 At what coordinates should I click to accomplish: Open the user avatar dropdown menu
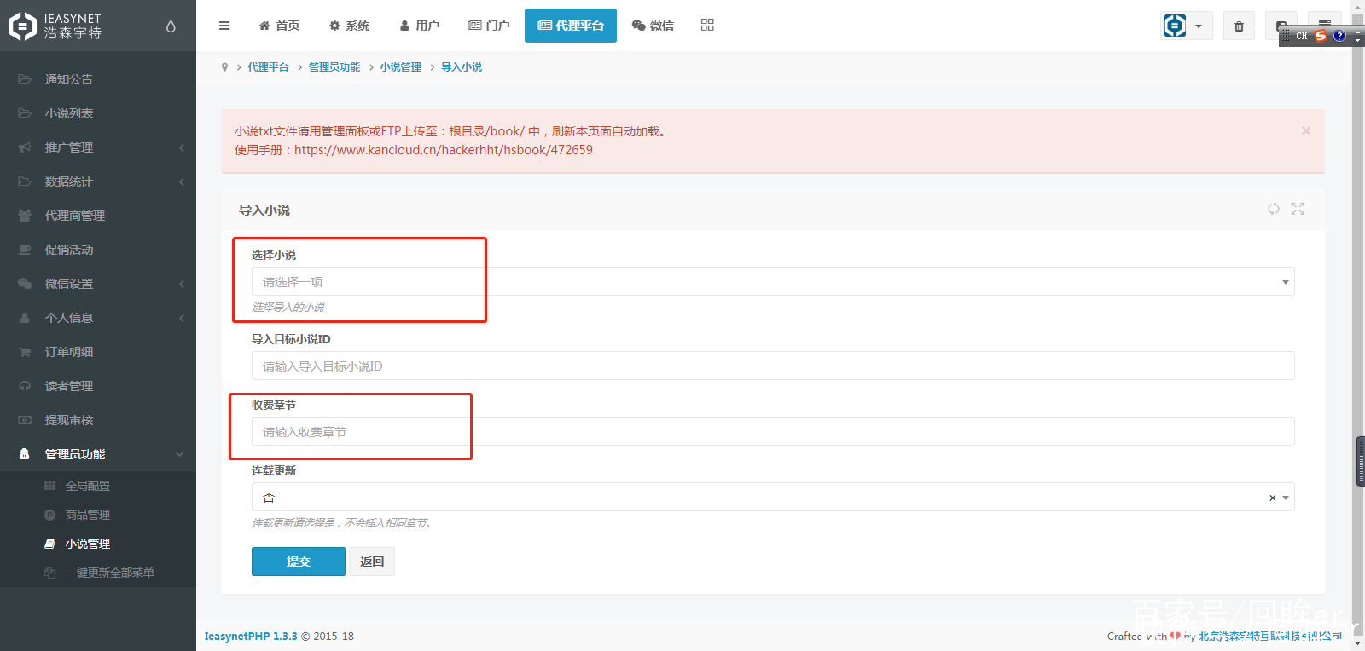coord(1187,26)
